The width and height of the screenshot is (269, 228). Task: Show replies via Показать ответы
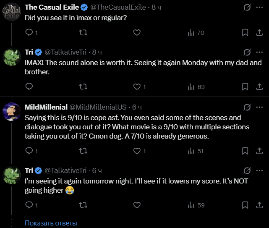click(51, 223)
